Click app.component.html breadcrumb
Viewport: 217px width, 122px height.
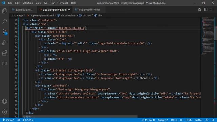(x=42, y=15)
